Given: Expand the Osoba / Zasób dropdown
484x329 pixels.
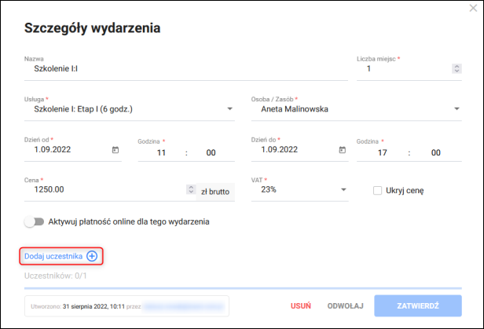Looking at the screenshot, I should pos(456,109).
